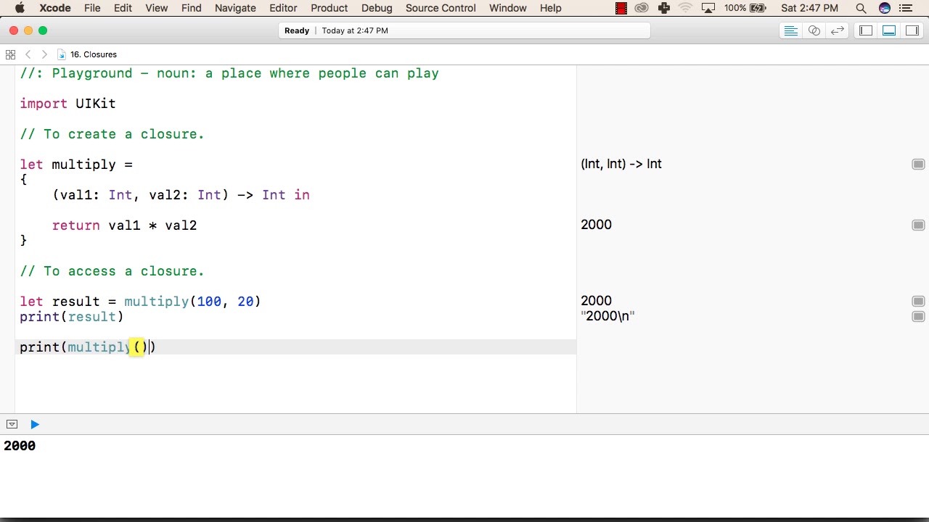This screenshot has width=929, height=522.
Task: Run the playground with play button
Action: [x=35, y=424]
